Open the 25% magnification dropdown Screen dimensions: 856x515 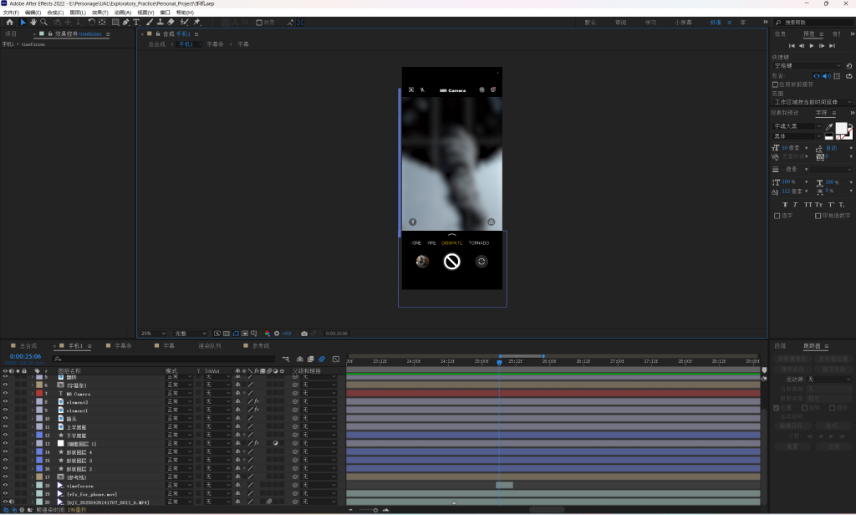coord(153,333)
